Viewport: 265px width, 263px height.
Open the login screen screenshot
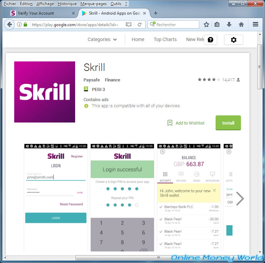pos(56,198)
